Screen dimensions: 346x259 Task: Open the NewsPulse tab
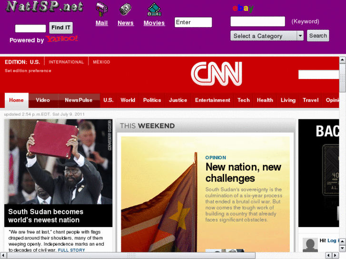79,100
